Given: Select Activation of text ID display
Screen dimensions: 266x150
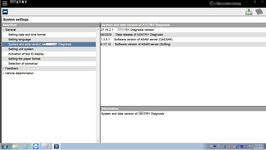Looking at the screenshot, I should (26, 54).
